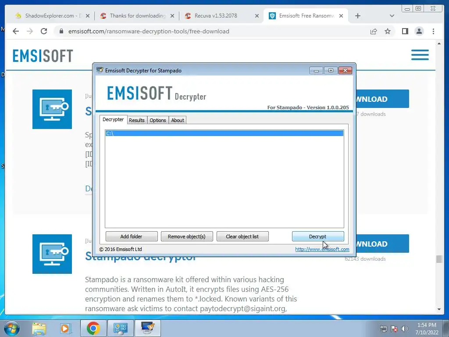The image size is (449, 337).
Task: Click the decrypter window title icon
Action: coord(100,70)
